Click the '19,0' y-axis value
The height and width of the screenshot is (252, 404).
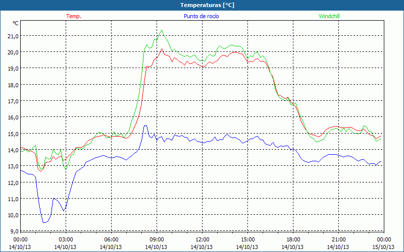tap(13, 69)
